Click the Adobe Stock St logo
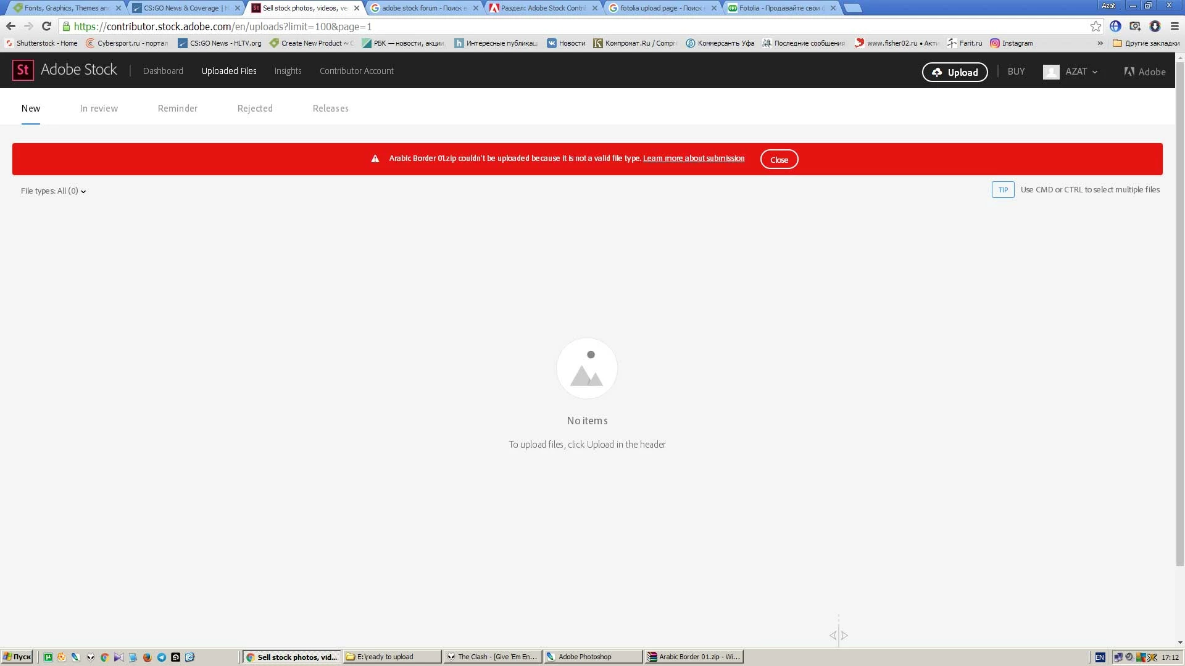 click(x=23, y=70)
